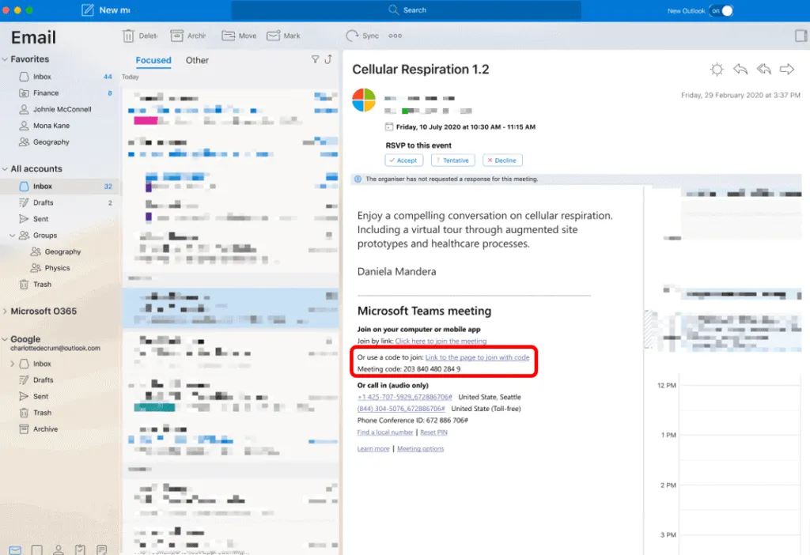This screenshot has height=555, width=810.
Task: Accept the meeting invitation
Action: coord(403,160)
